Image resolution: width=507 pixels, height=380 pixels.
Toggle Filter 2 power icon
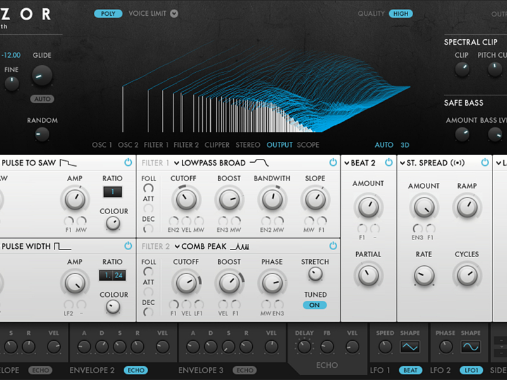click(x=333, y=246)
